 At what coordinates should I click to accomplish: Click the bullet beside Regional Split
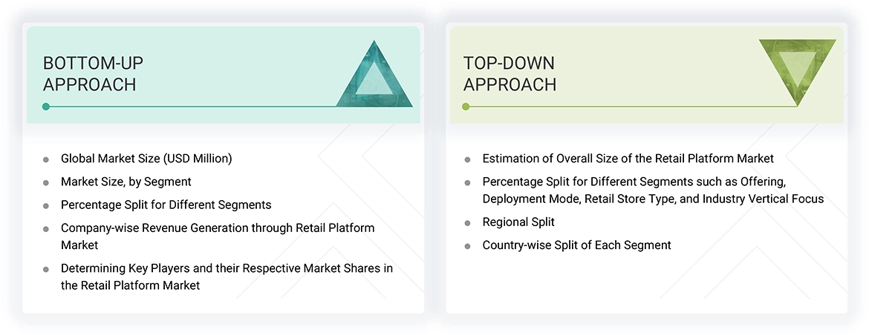(467, 222)
